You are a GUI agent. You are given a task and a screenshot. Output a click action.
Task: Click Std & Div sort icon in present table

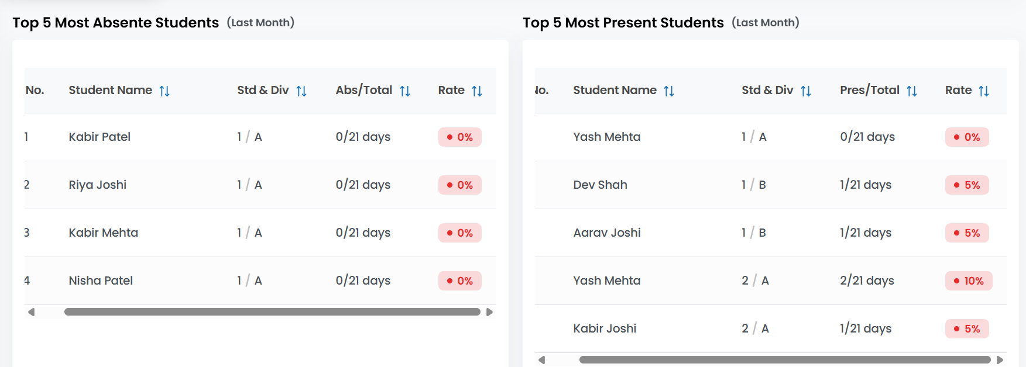806,91
